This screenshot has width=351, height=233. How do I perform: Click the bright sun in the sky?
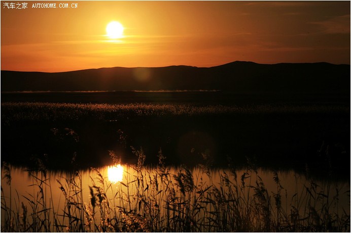pos(115,29)
